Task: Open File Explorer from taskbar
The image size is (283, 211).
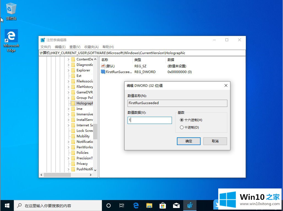Action: [149, 205]
